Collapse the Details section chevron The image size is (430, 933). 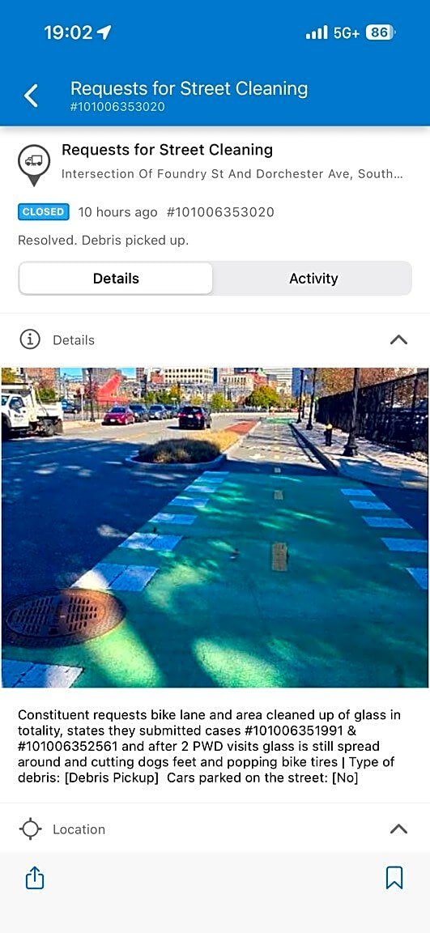point(398,340)
